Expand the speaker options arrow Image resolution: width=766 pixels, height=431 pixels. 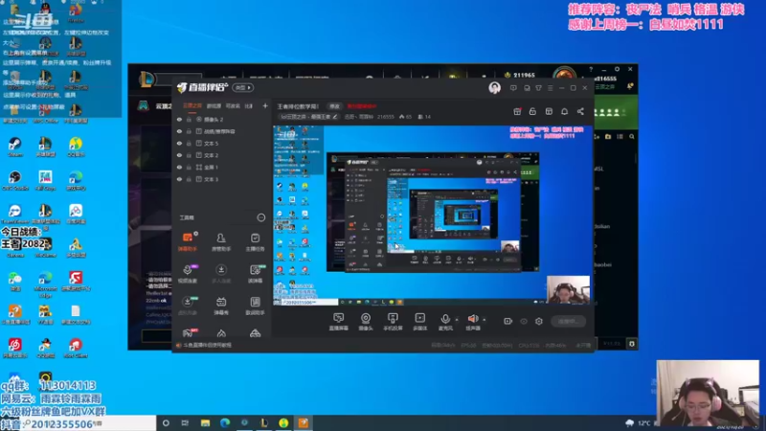[484, 320]
